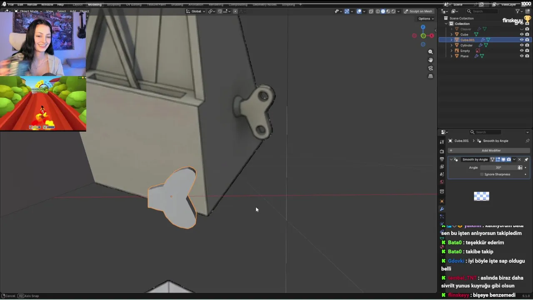
Task: Select material preview shading icon
Action: pyautogui.click(x=388, y=11)
